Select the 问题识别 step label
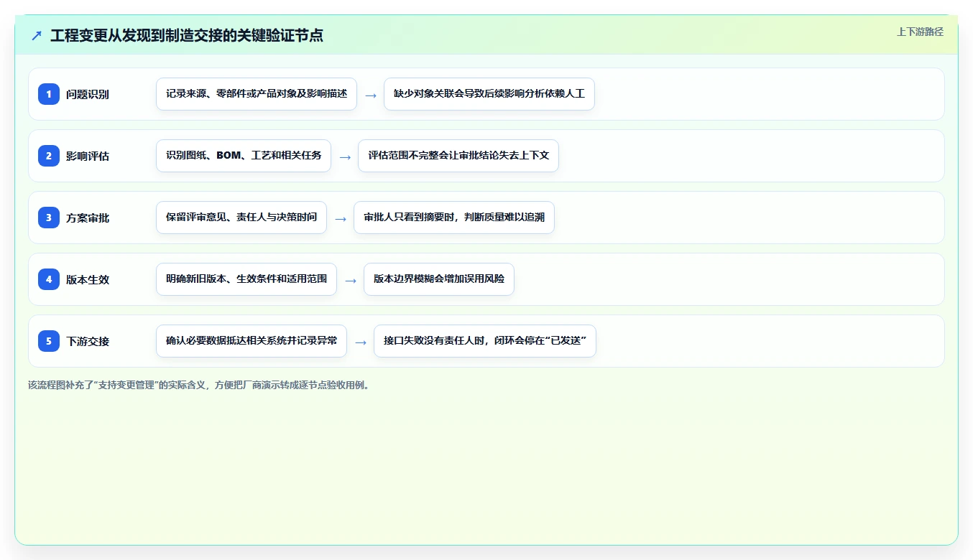Image resolution: width=973 pixels, height=560 pixels. point(88,94)
